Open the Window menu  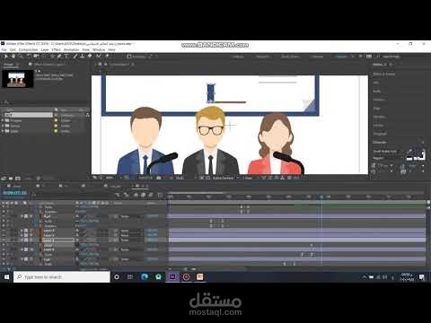(99, 49)
